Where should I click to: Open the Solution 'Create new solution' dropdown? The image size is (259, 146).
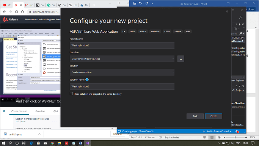[173, 72]
